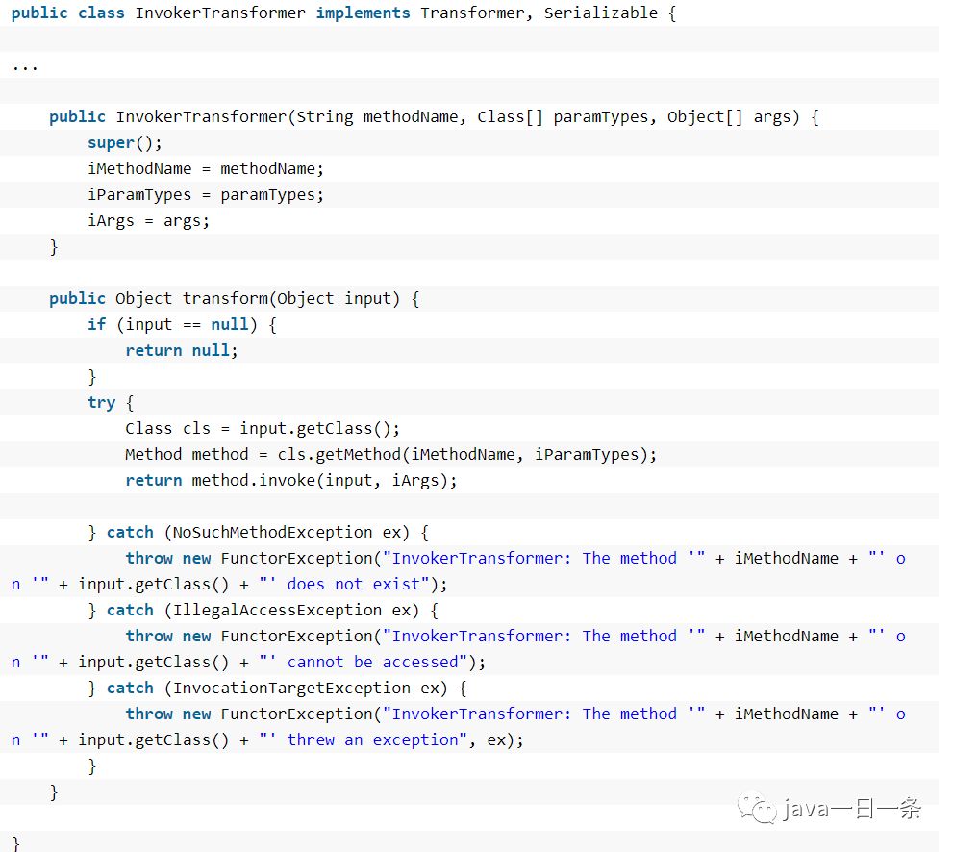This screenshot has width=953, height=852.
Task: Click 'catch (IllegalAccessException ex)' line
Action: tap(263, 610)
